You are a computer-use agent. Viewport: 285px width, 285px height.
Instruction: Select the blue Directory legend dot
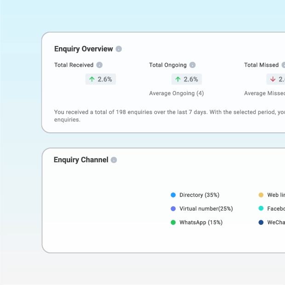tap(173, 195)
